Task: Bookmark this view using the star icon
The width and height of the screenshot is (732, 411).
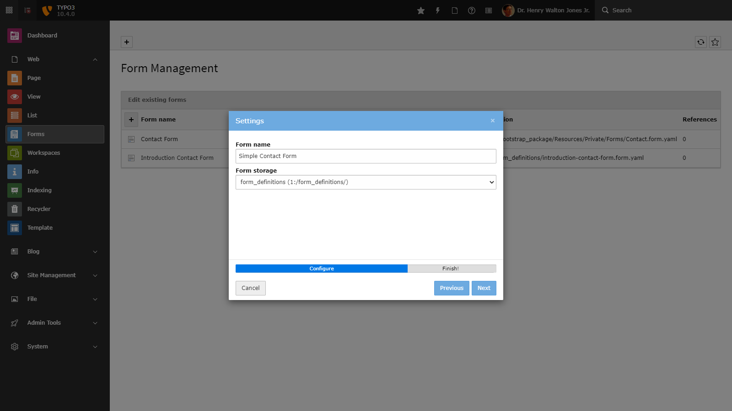Action: (x=715, y=42)
